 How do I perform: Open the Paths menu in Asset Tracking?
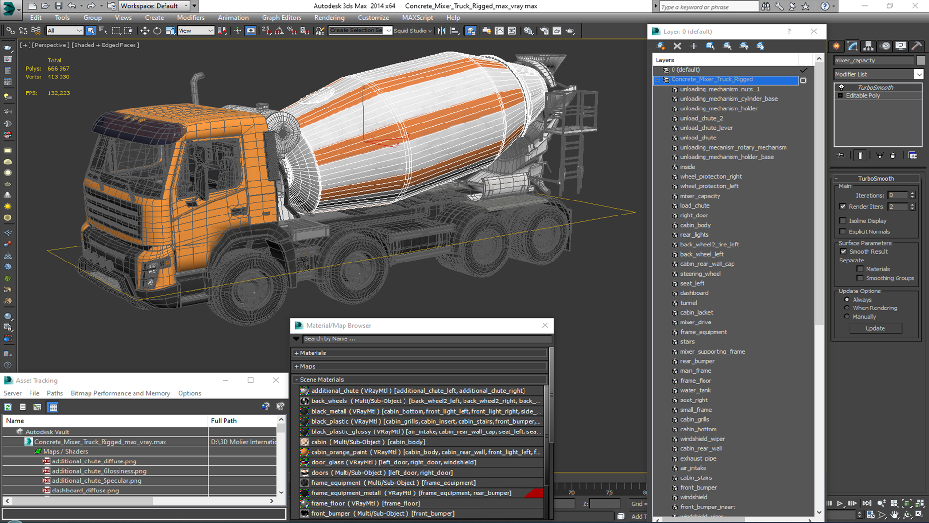(55, 393)
